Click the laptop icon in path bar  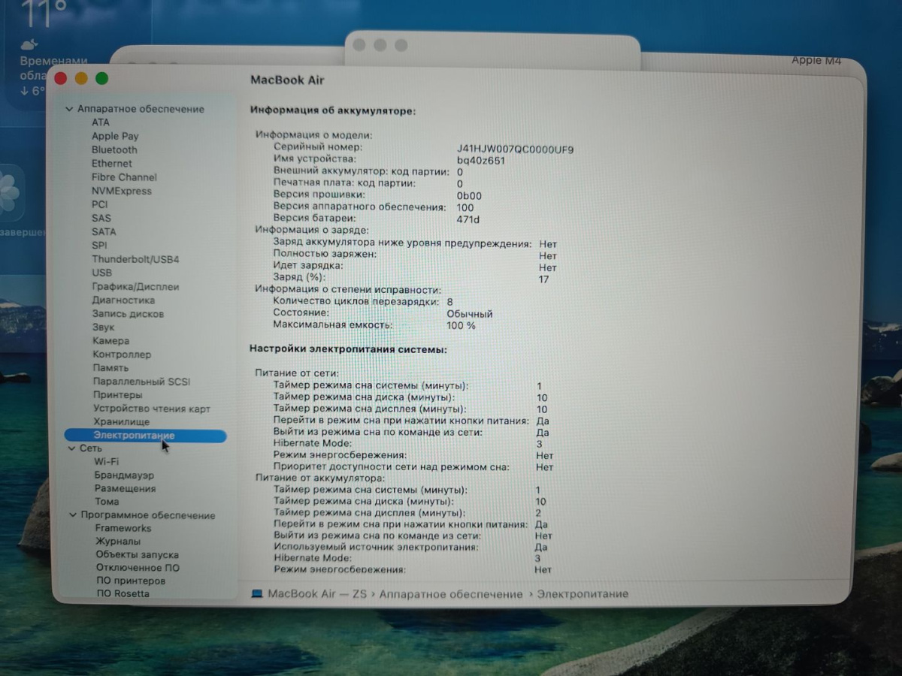257,593
